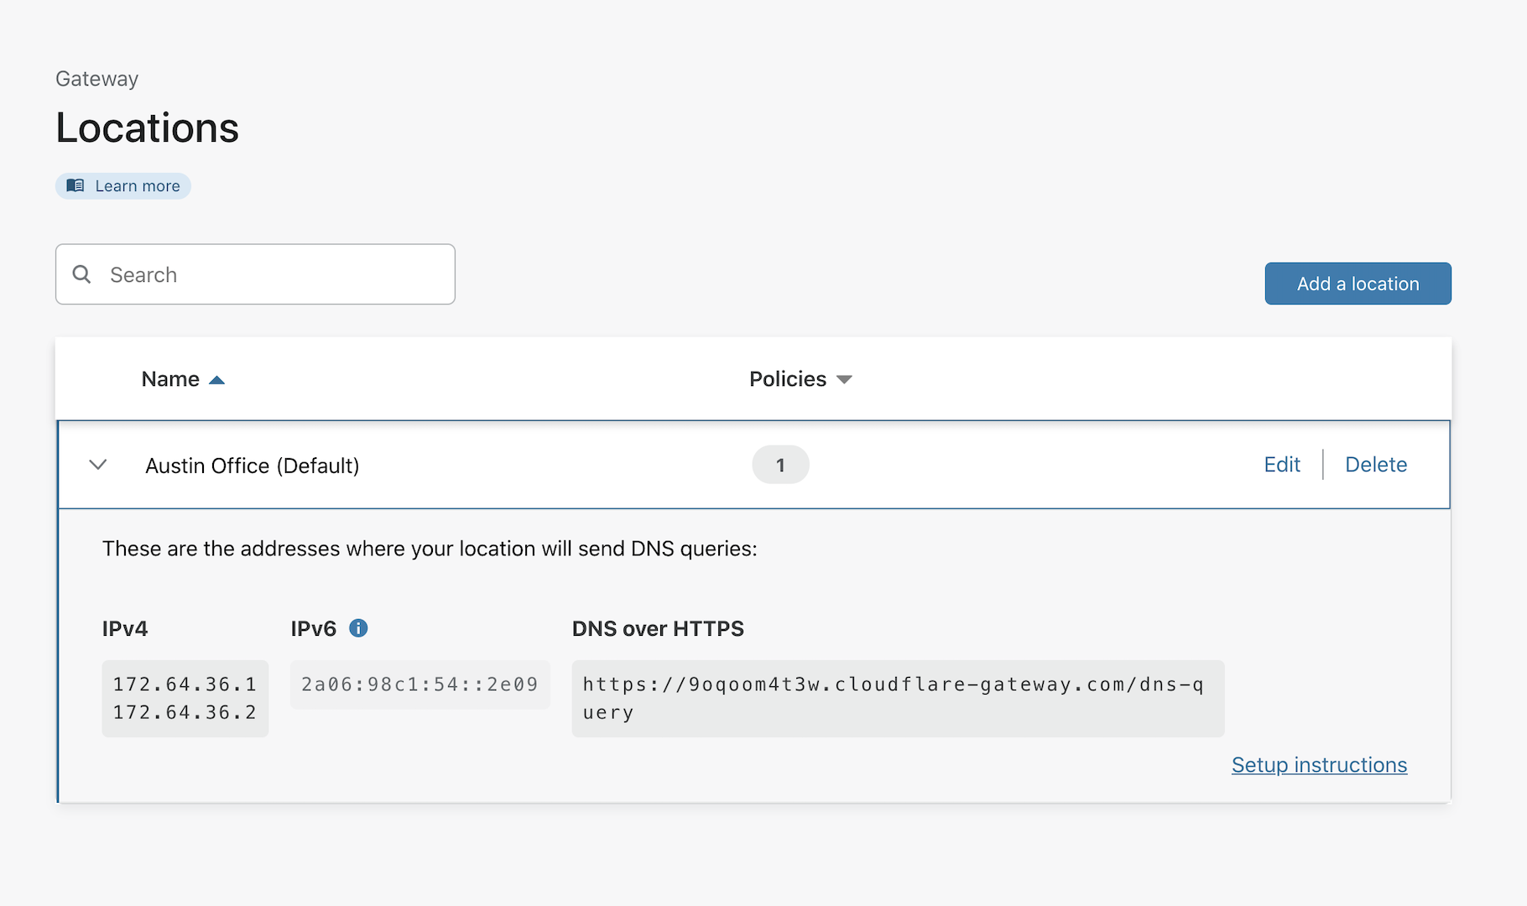The image size is (1527, 906).
Task: Click the magnifying glass search icon
Action: coord(81,274)
